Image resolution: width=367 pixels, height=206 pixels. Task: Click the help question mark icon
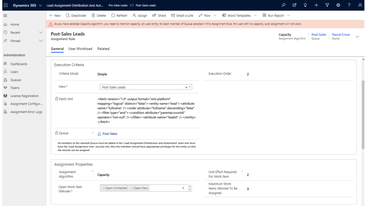pyautogui.click(x=349, y=5)
